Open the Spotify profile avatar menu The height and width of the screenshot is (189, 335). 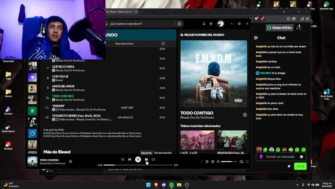coord(221,24)
